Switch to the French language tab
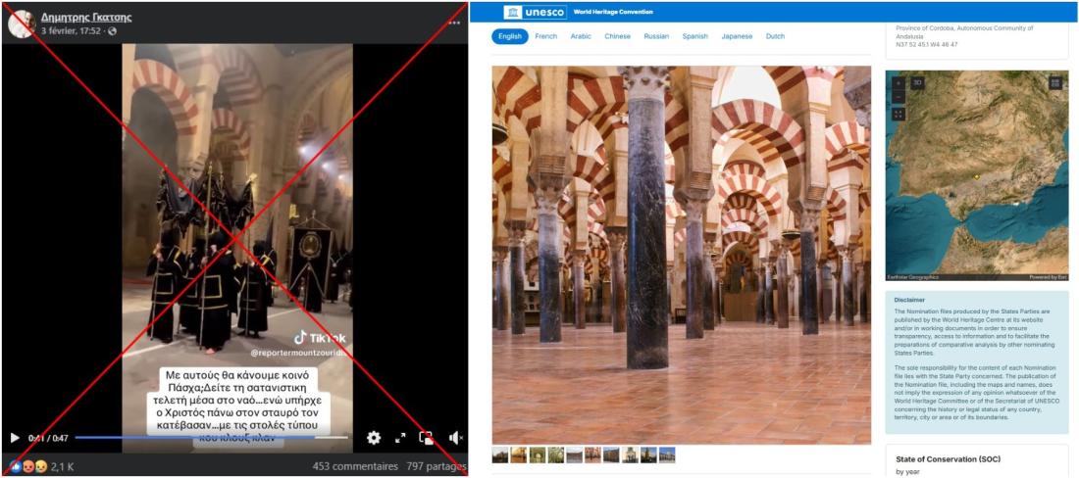Image resolution: width=1079 pixels, height=478 pixels. 545,36
